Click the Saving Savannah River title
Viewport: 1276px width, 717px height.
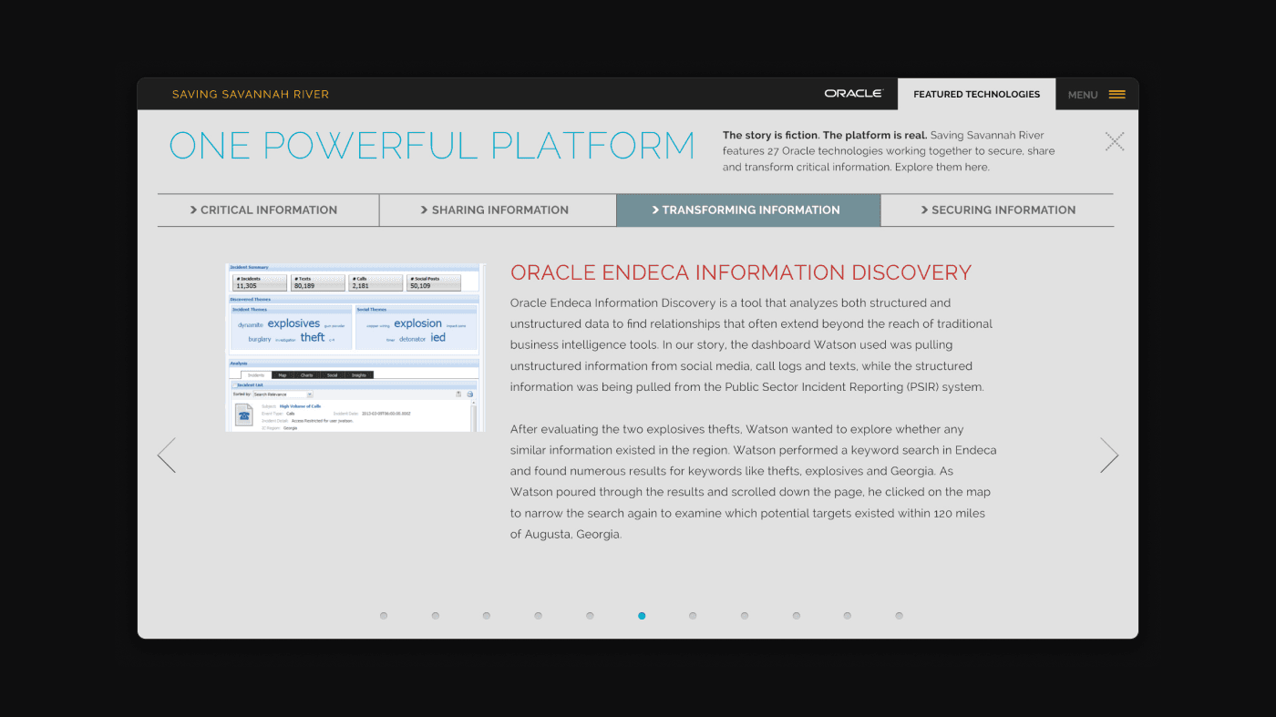tap(251, 95)
